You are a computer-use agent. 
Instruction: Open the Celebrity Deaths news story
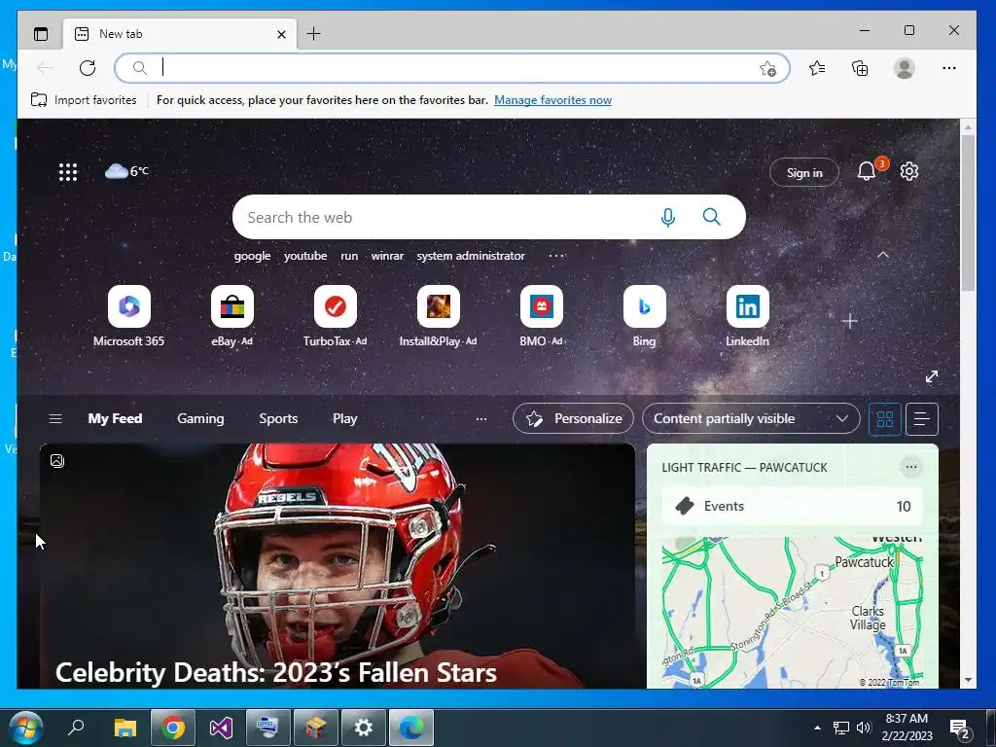tap(338, 566)
